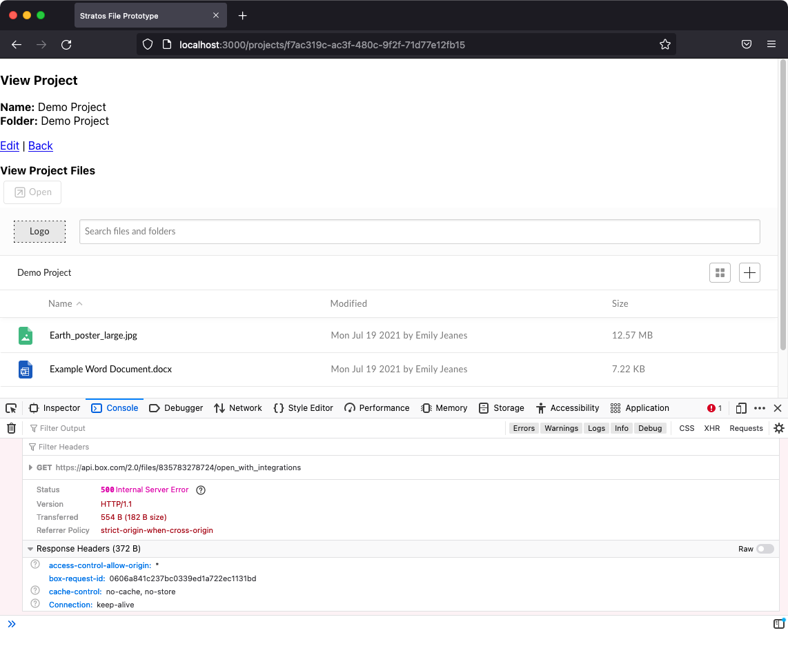Screen dimensions: 788x646
Task: Click the Demo Project breadcrumb
Action: [x=44, y=272]
